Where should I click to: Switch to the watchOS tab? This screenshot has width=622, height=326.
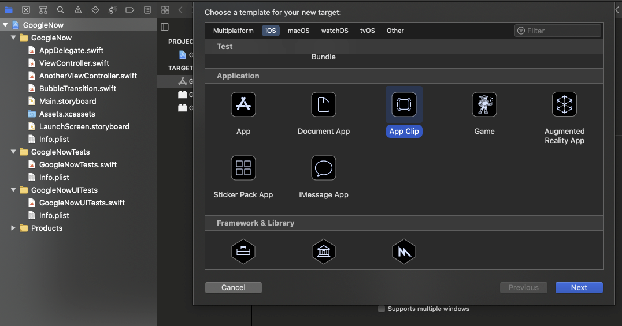click(x=335, y=31)
